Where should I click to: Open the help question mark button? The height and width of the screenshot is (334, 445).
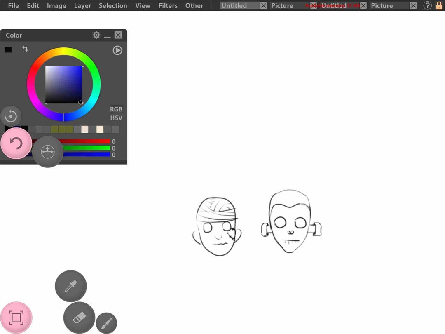pyautogui.click(x=427, y=5)
